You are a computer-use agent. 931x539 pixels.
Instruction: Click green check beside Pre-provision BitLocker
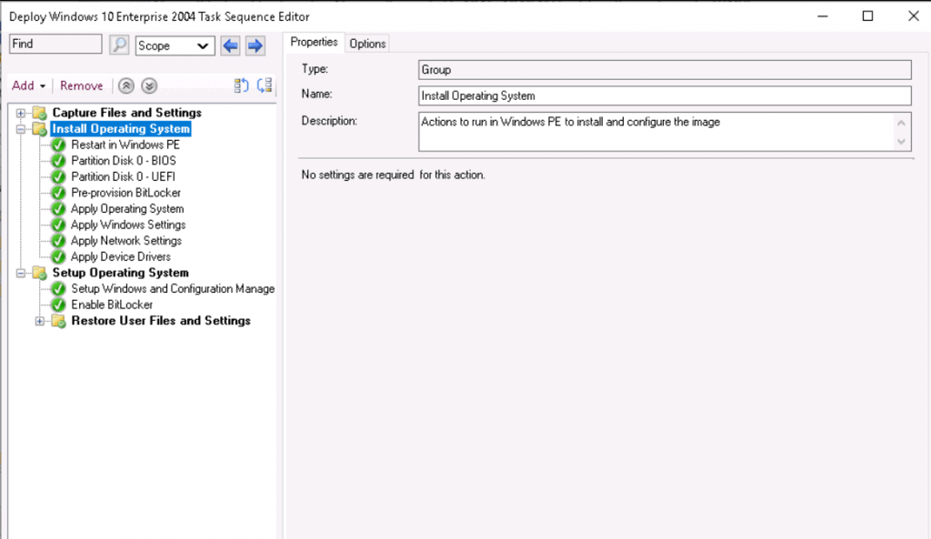pyautogui.click(x=58, y=193)
